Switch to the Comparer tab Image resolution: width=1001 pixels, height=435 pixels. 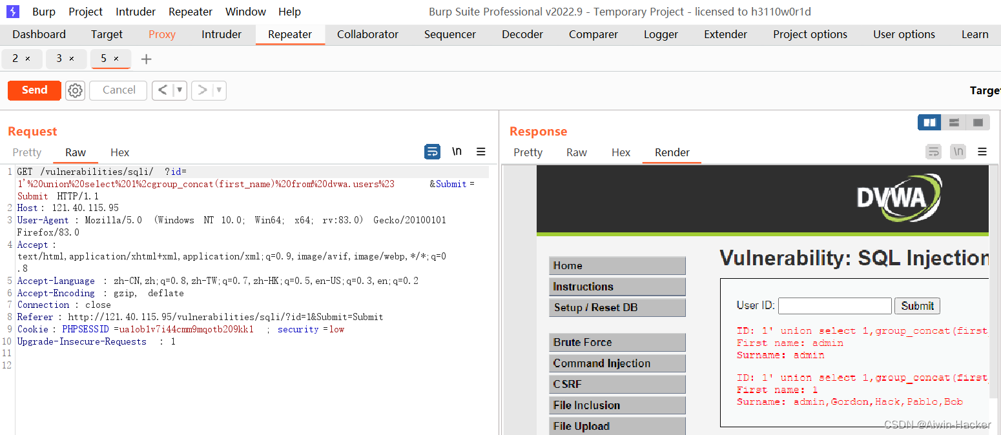(593, 35)
